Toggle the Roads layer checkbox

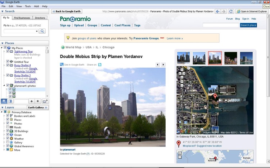[x=8, y=127]
